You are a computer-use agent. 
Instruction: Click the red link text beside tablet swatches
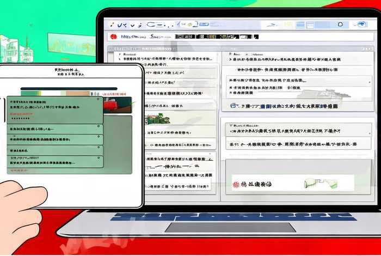[114, 94]
